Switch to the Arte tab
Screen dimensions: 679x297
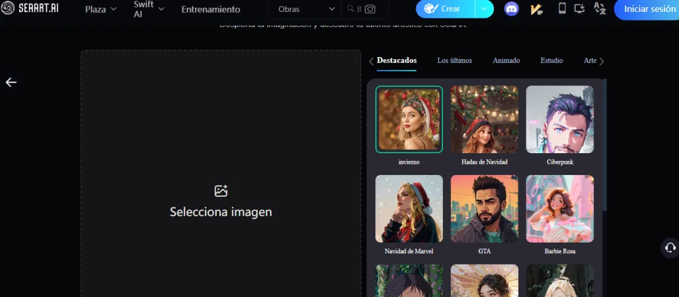(x=590, y=60)
